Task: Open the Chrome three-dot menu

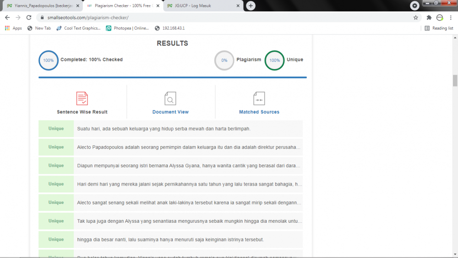Action: coord(451,17)
